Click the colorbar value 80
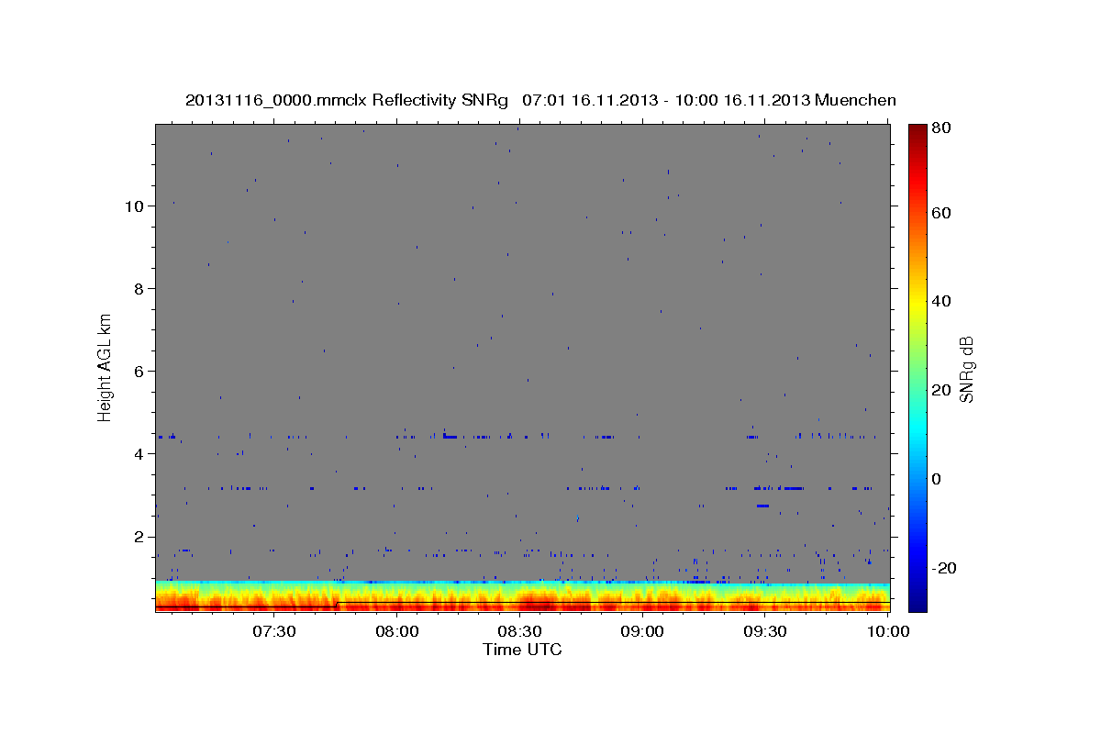Image resolution: width=1101 pixels, height=734 pixels. click(941, 128)
